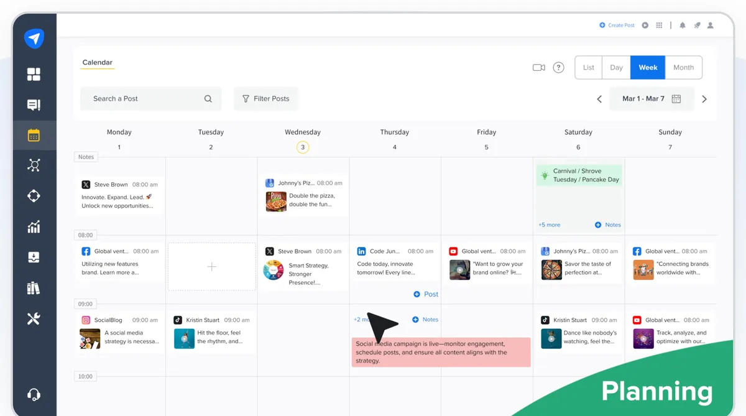The width and height of the screenshot is (746, 416).
Task: Go to next week arrow
Action: point(704,99)
